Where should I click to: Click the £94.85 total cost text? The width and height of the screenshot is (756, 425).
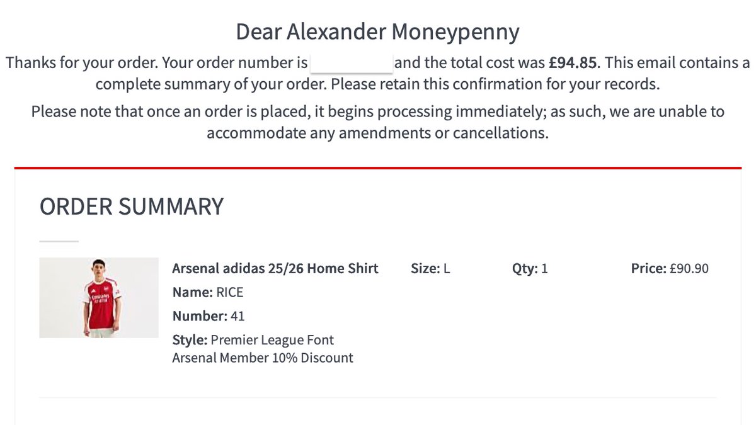572,63
